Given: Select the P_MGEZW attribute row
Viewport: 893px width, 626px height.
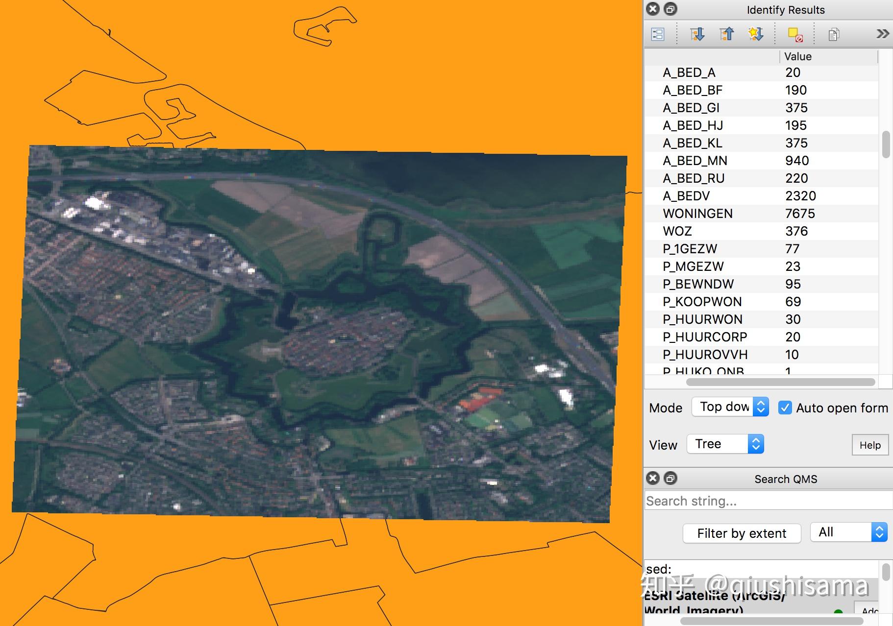Looking at the screenshot, I should [x=761, y=266].
